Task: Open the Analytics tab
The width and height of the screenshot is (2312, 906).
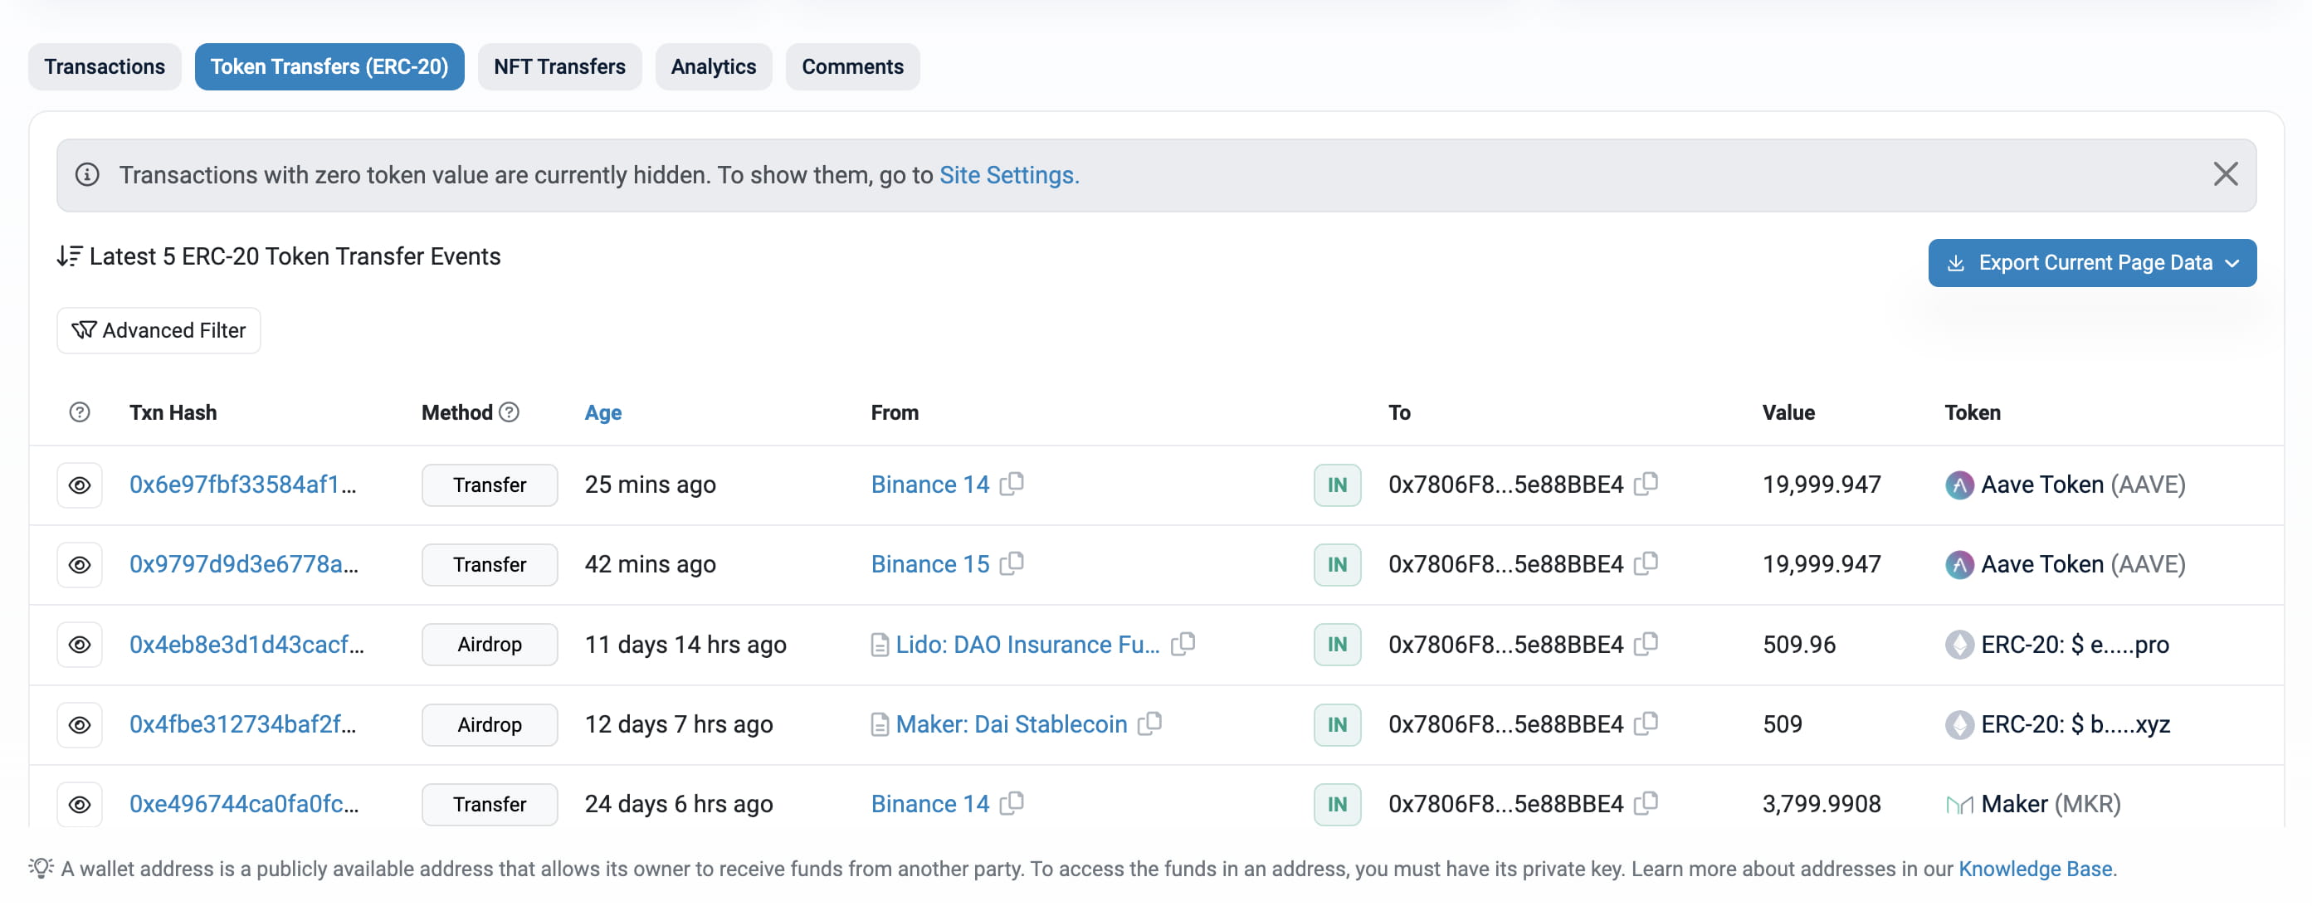Action: [713, 66]
